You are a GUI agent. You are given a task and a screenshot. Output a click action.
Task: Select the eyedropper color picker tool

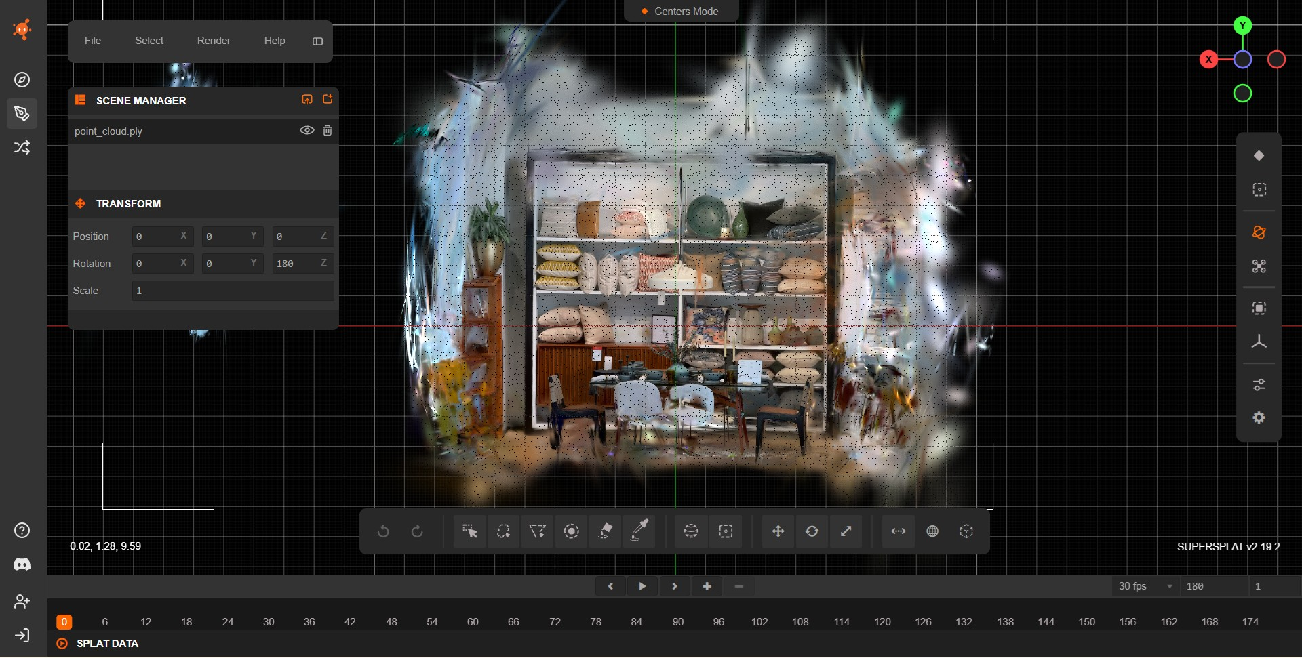tap(639, 532)
